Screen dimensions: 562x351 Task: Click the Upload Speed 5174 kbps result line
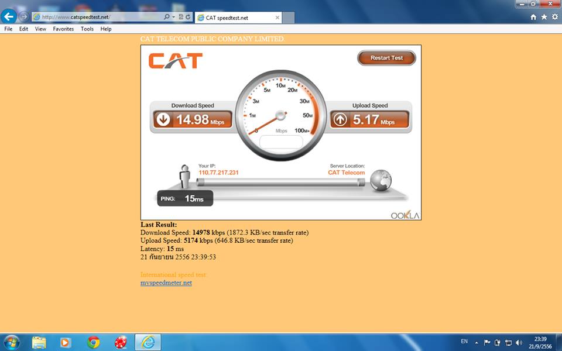217,240
